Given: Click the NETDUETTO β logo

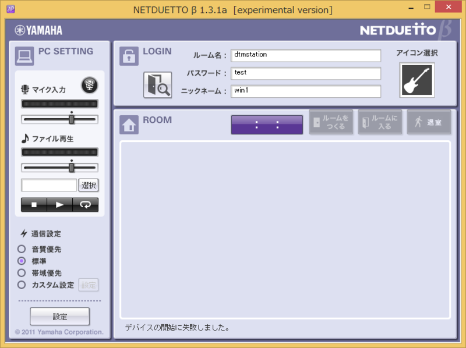Looking at the screenshot, I should point(406,30).
